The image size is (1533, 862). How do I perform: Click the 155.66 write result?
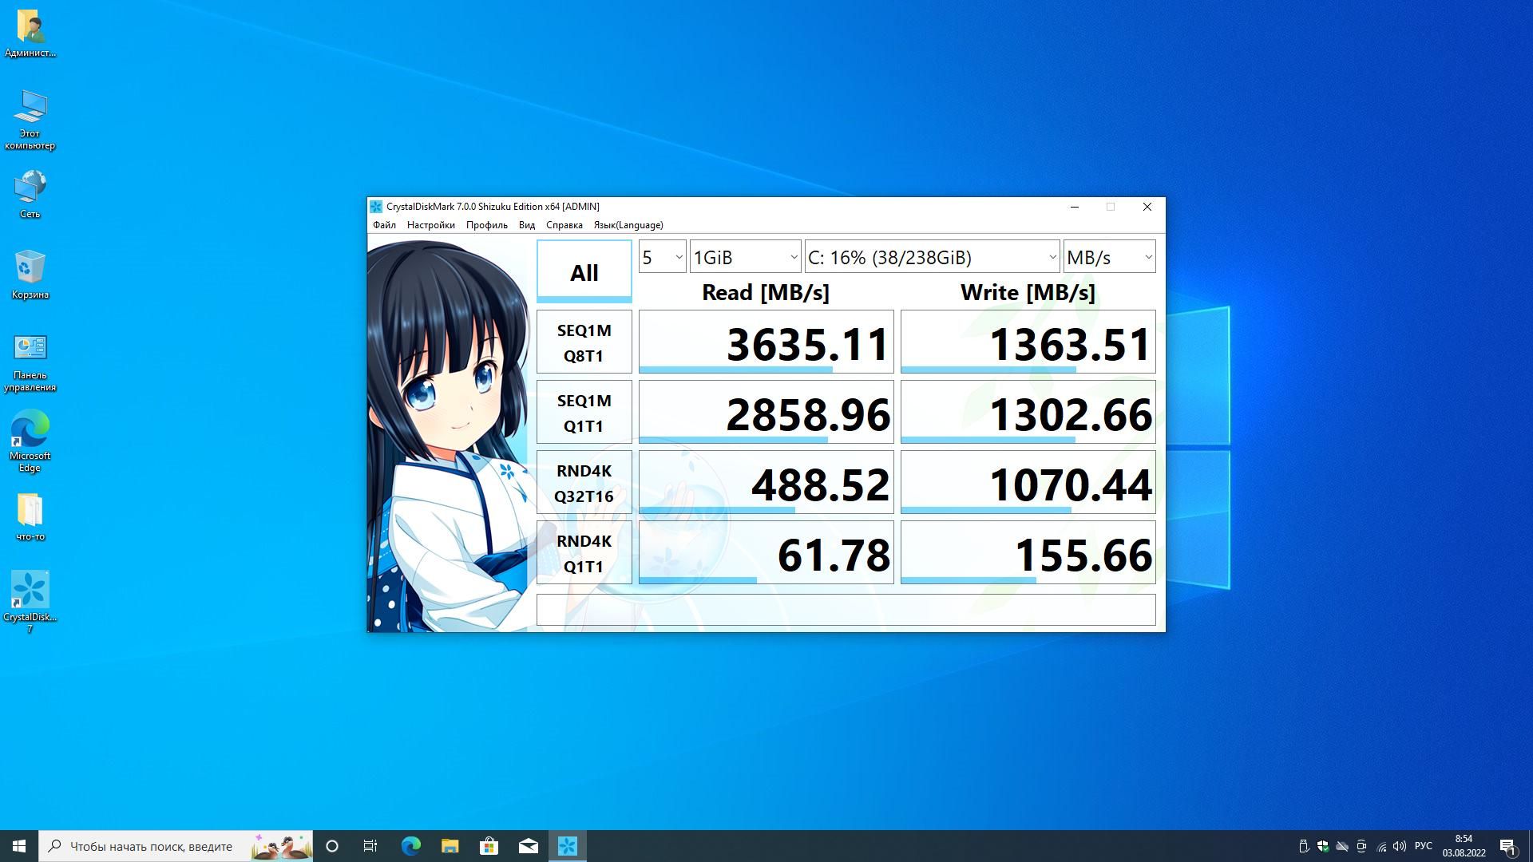(1028, 553)
